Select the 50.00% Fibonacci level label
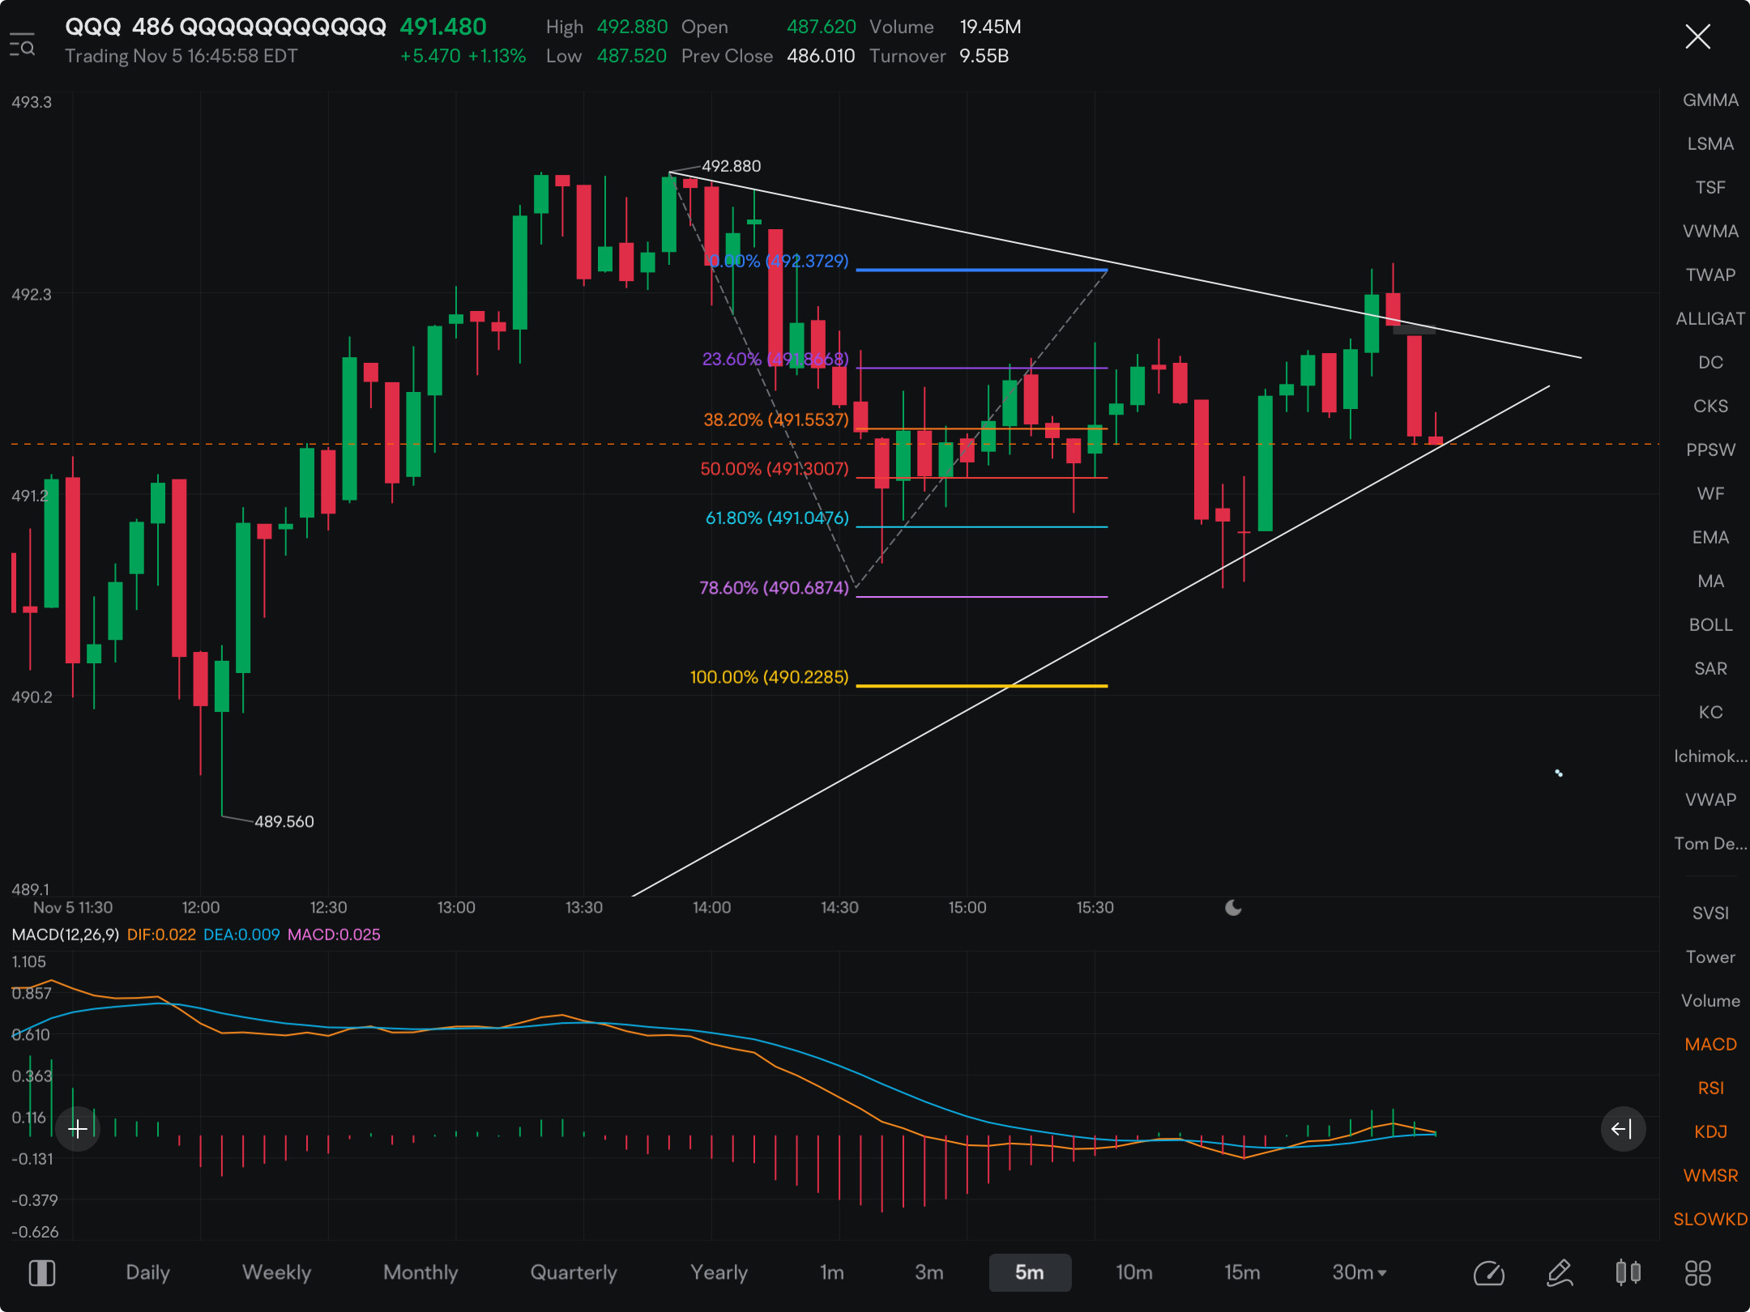This screenshot has width=1750, height=1312. tap(774, 469)
